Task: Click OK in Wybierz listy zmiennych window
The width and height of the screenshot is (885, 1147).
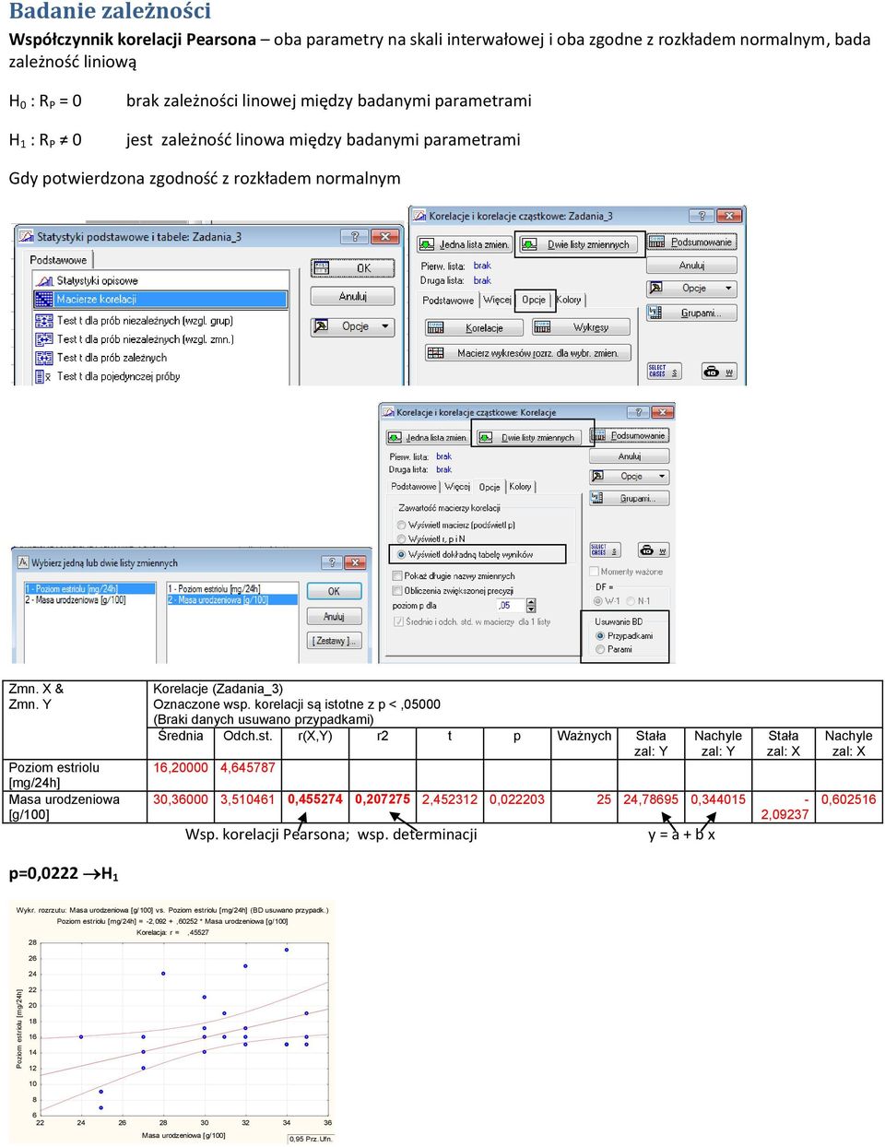Action: [334, 591]
